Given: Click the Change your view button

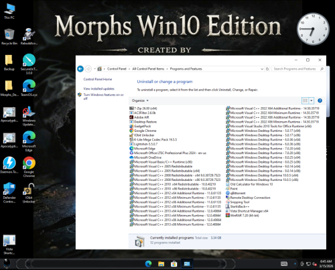Looking at the screenshot, I should [x=305, y=100].
